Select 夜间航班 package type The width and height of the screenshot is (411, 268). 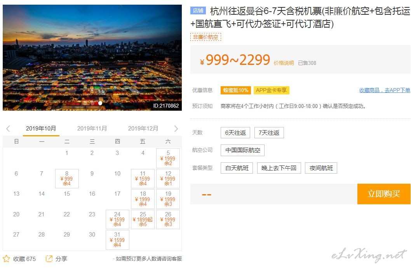(321, 168)
